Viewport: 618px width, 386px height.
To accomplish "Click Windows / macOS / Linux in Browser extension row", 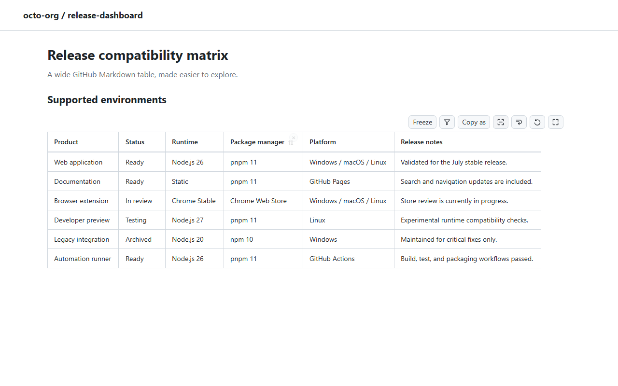I will click(x=349, y=201).
